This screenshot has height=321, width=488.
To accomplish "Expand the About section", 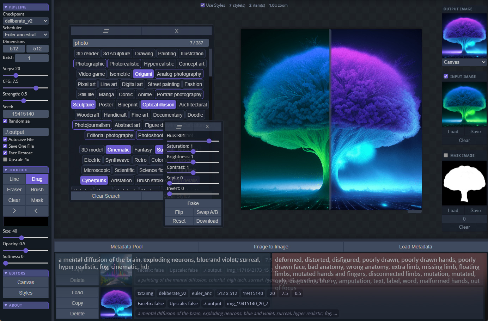I will tap(26, 305).
